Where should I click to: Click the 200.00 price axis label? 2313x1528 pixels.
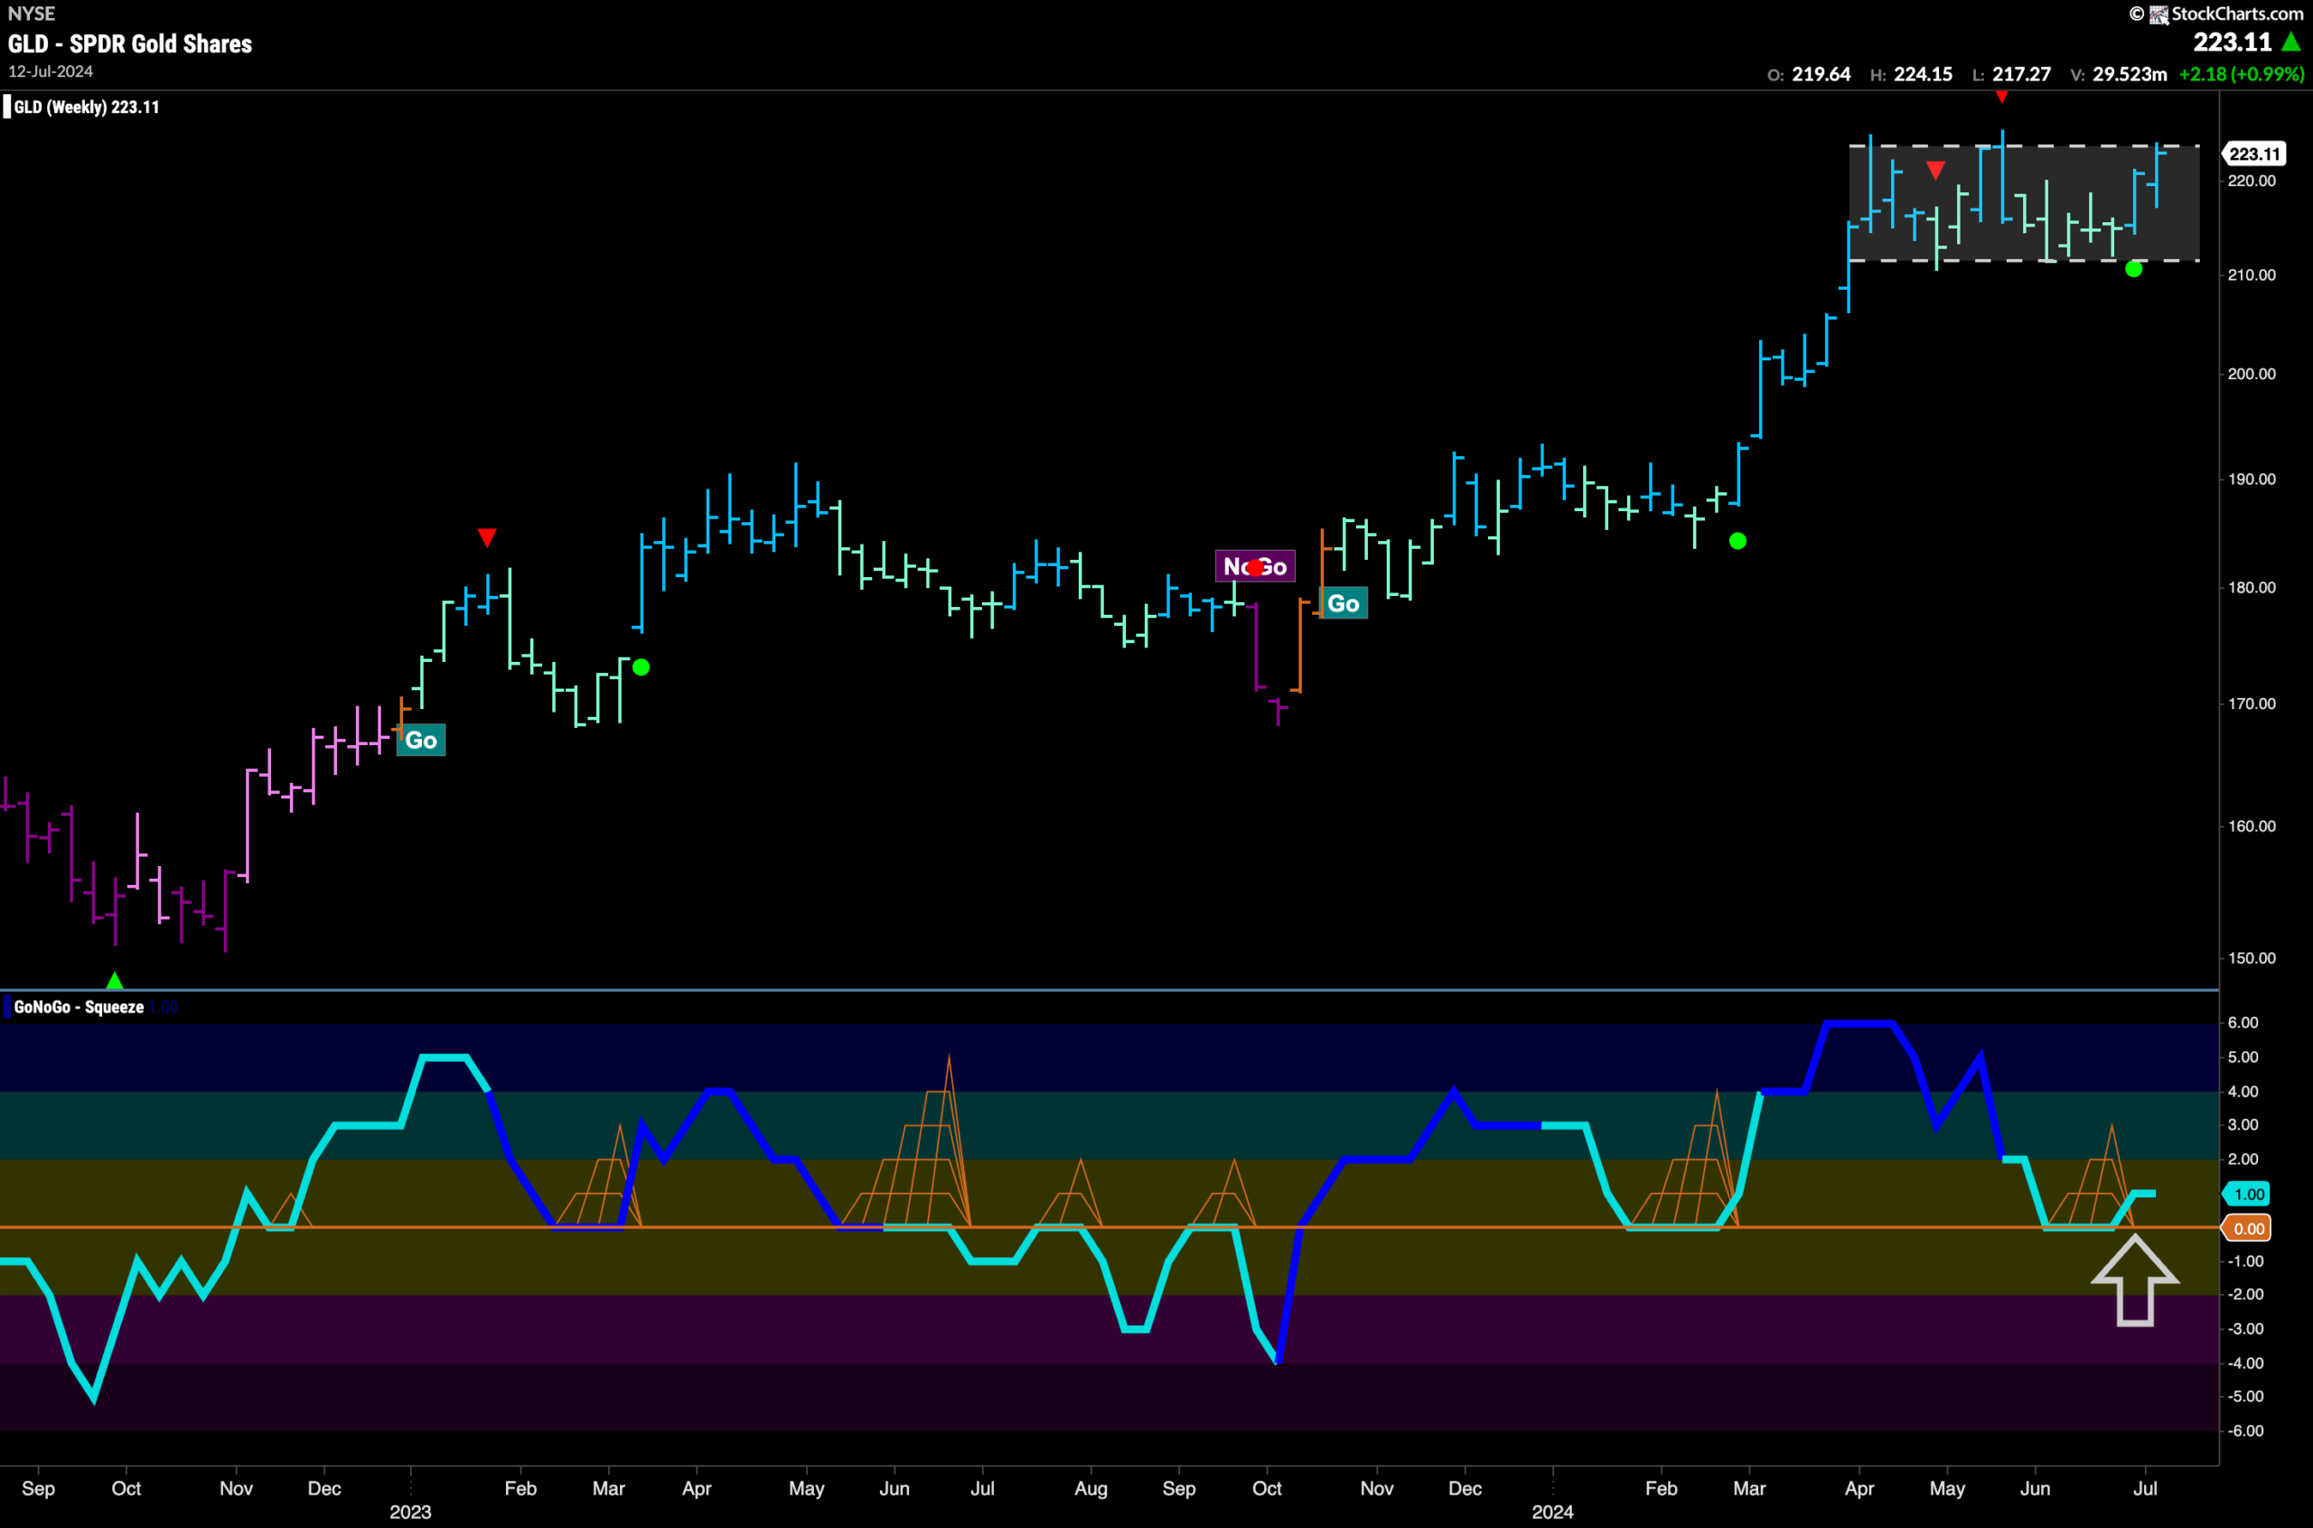coord(2252,374)
